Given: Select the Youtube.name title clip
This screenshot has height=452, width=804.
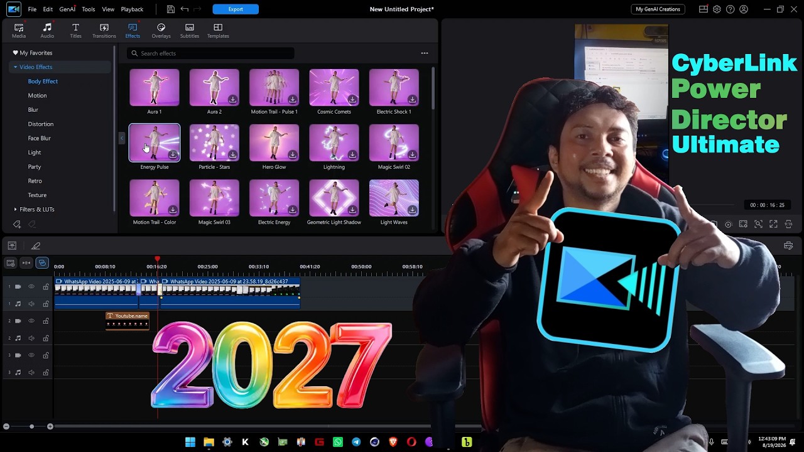Looking at the screenshot, I should point(128,320).
